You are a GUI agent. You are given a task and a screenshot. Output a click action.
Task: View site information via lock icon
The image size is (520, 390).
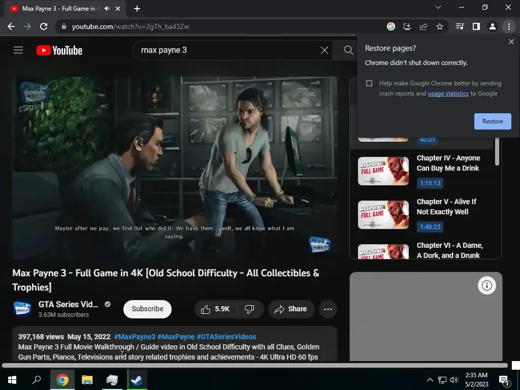(x=64, y=26)
